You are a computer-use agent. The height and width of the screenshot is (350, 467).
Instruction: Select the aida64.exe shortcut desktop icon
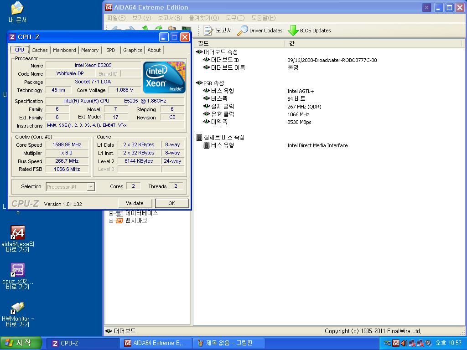click(x=18, y=232)
